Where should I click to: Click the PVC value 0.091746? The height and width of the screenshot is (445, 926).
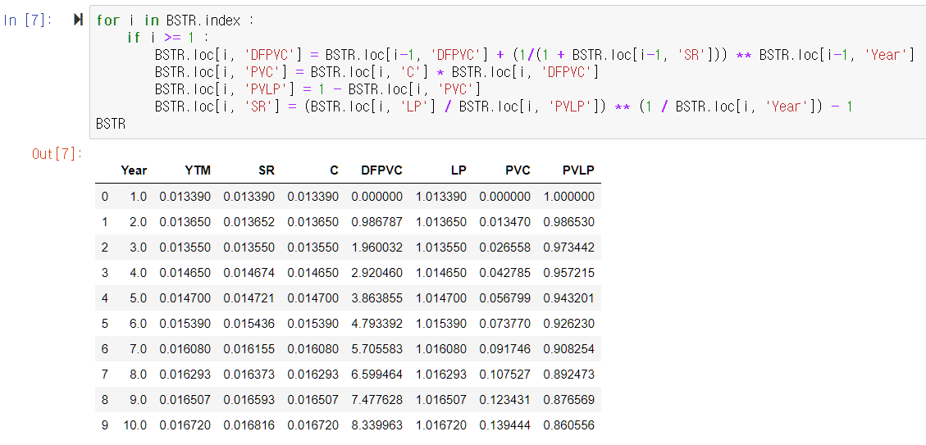point(505,349)
